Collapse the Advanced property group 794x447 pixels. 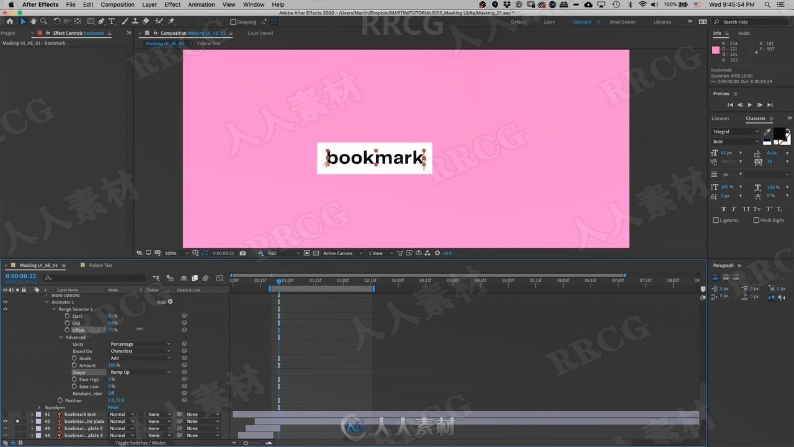[61, 337]
